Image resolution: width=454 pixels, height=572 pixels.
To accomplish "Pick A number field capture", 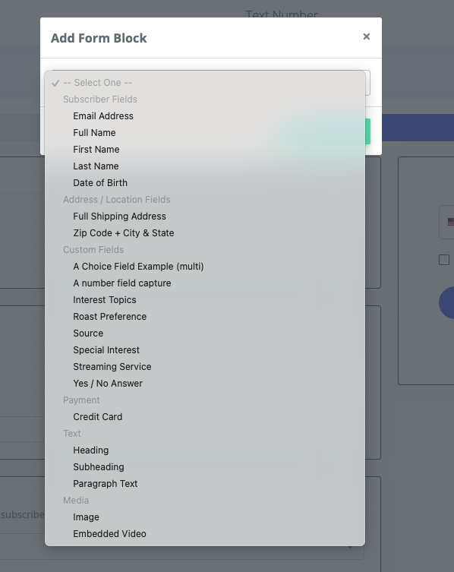I will pos(205,283).
